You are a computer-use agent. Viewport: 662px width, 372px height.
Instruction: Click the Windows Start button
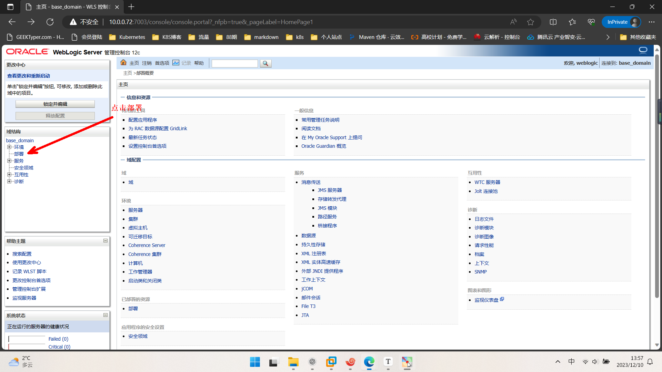point(255,362)
